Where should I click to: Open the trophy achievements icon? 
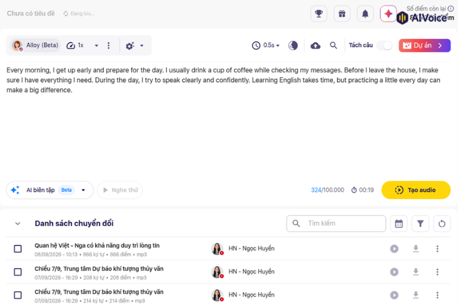tap(318, 14)
